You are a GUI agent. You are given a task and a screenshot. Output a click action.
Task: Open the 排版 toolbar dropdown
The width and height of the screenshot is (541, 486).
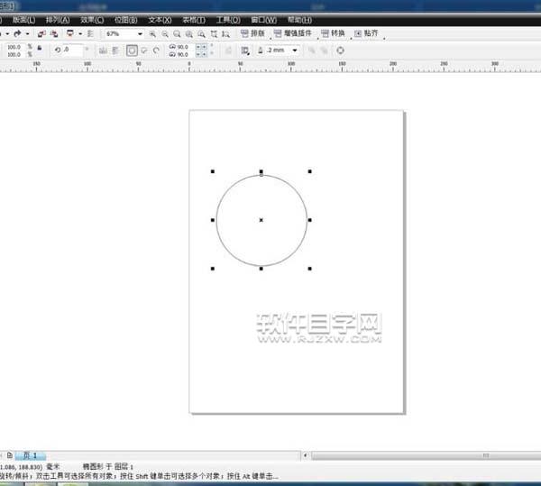[258, 33]
